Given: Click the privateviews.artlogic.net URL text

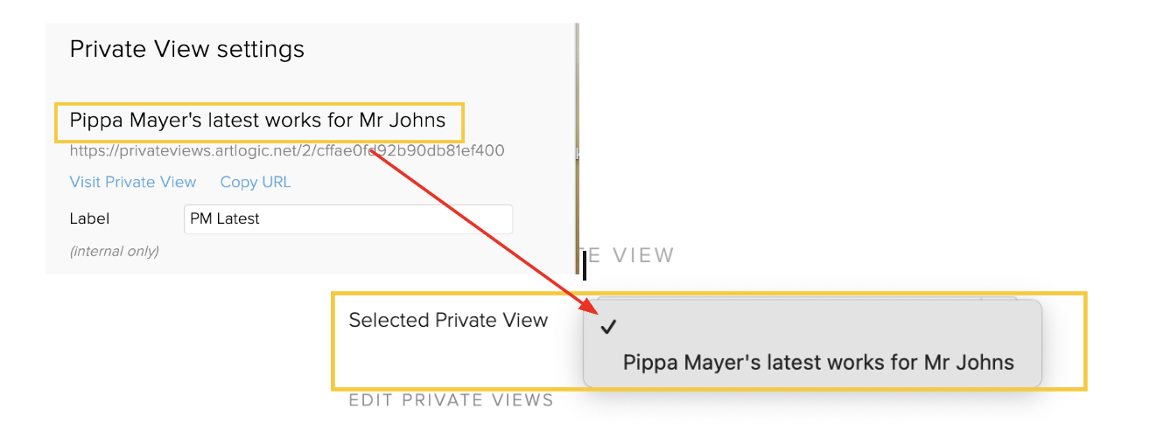Looking at the screenshot, I should [x=287, y=150].
